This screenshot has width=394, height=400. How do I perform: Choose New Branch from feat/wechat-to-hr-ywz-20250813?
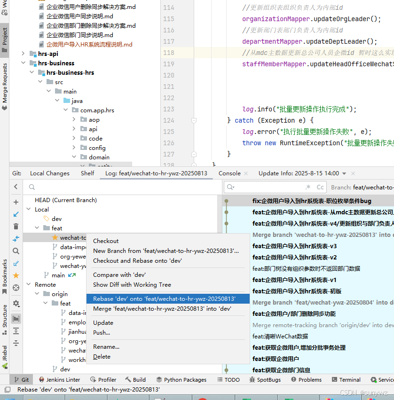(168, 251)
